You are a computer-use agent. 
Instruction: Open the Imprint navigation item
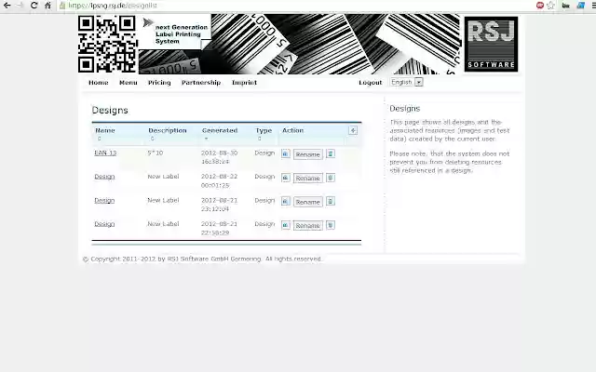(244, 83)
